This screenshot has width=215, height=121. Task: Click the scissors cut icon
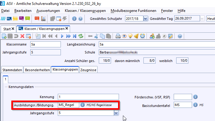[x=96, y=36]
